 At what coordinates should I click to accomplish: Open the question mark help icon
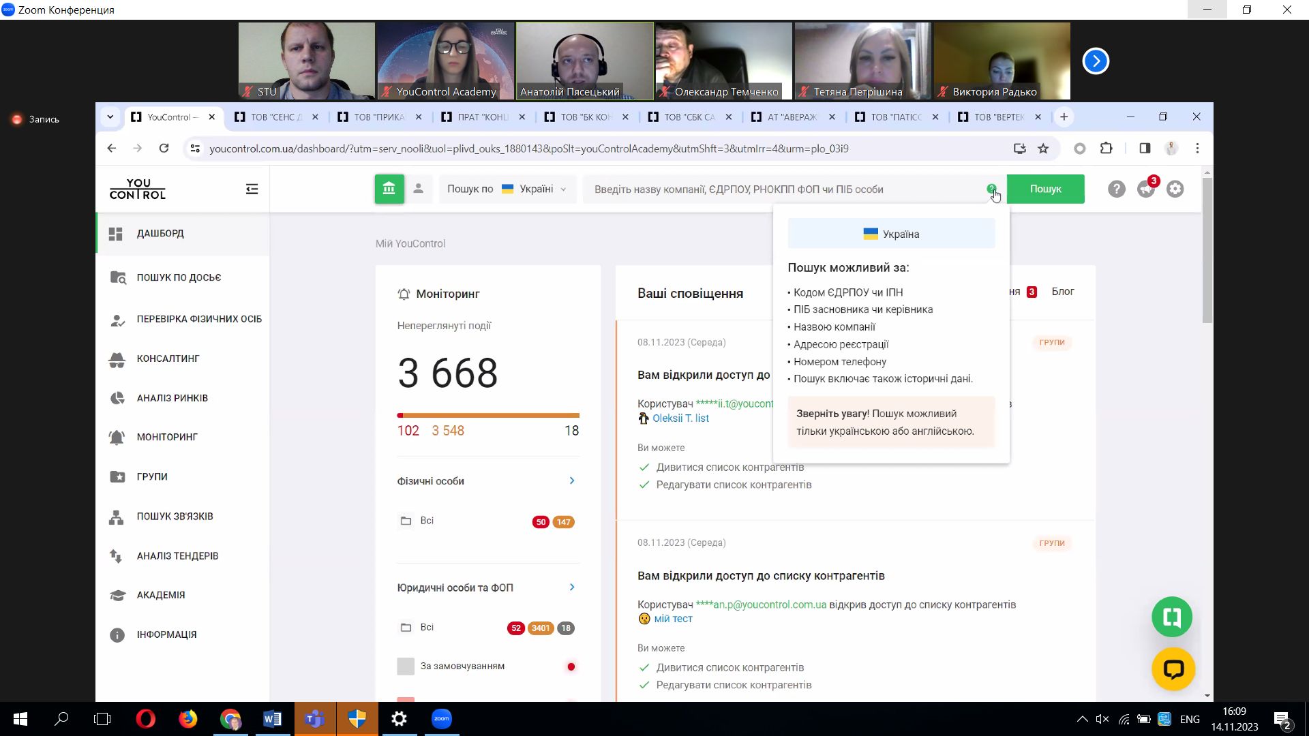pos(1116,189)
